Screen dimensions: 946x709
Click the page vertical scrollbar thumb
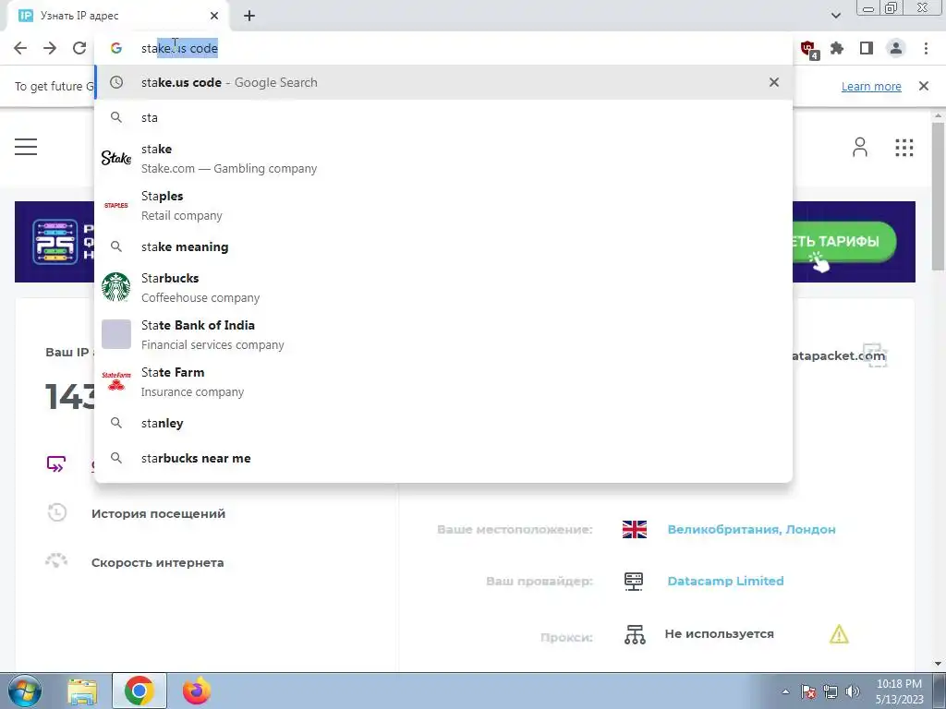938,196
